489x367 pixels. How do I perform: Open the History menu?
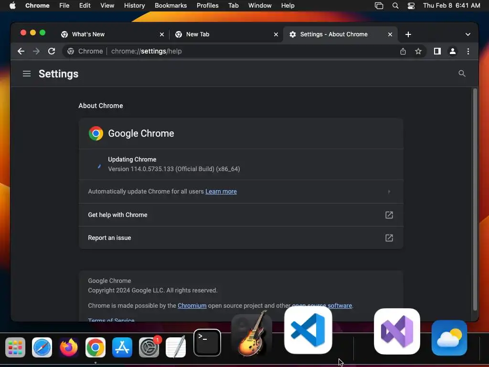click(x=134, y=6)
